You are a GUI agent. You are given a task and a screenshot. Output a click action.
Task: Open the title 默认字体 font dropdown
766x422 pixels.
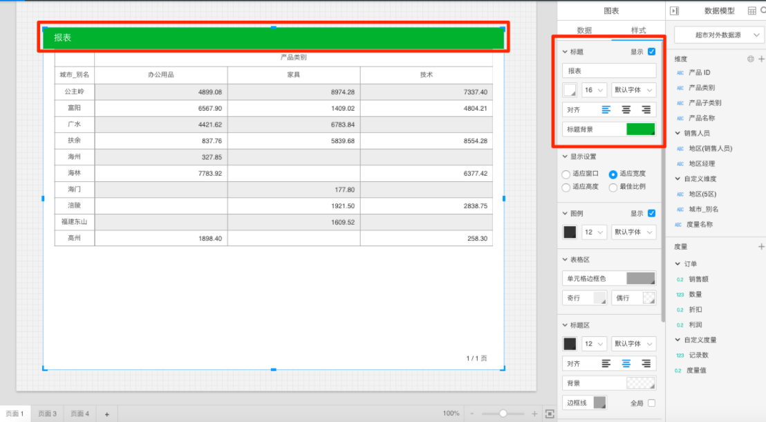point(634,90)
